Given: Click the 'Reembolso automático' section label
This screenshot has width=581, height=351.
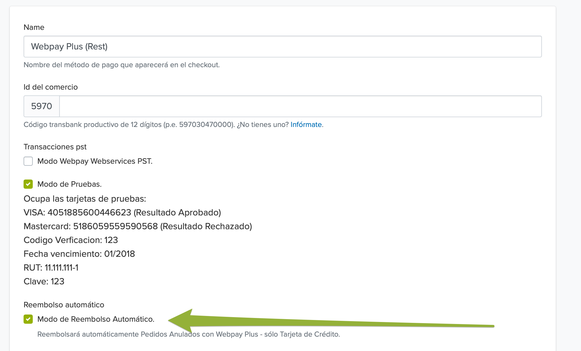Looking at the screenshot, I should [x=64, y=305].
